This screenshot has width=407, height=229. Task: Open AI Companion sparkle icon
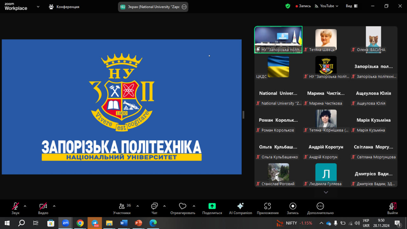pyautogui.click(x=240, y=206)
